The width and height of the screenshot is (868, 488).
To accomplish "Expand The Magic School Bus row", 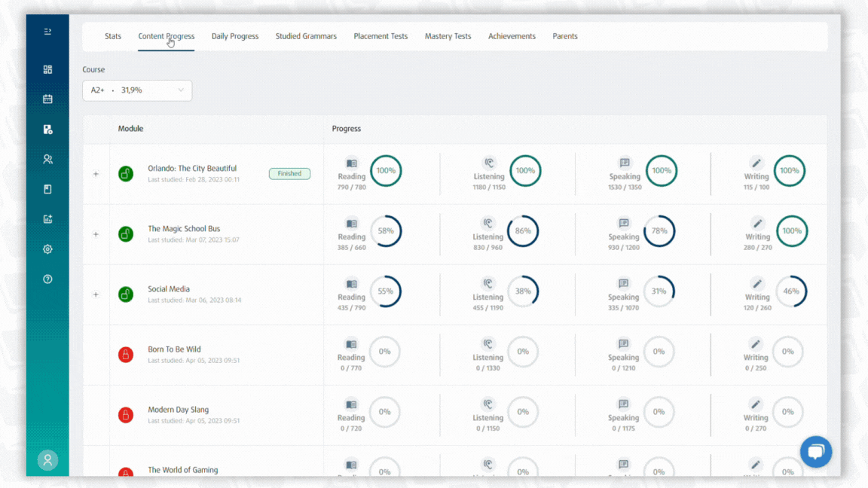I will click(x=96, y=234).
